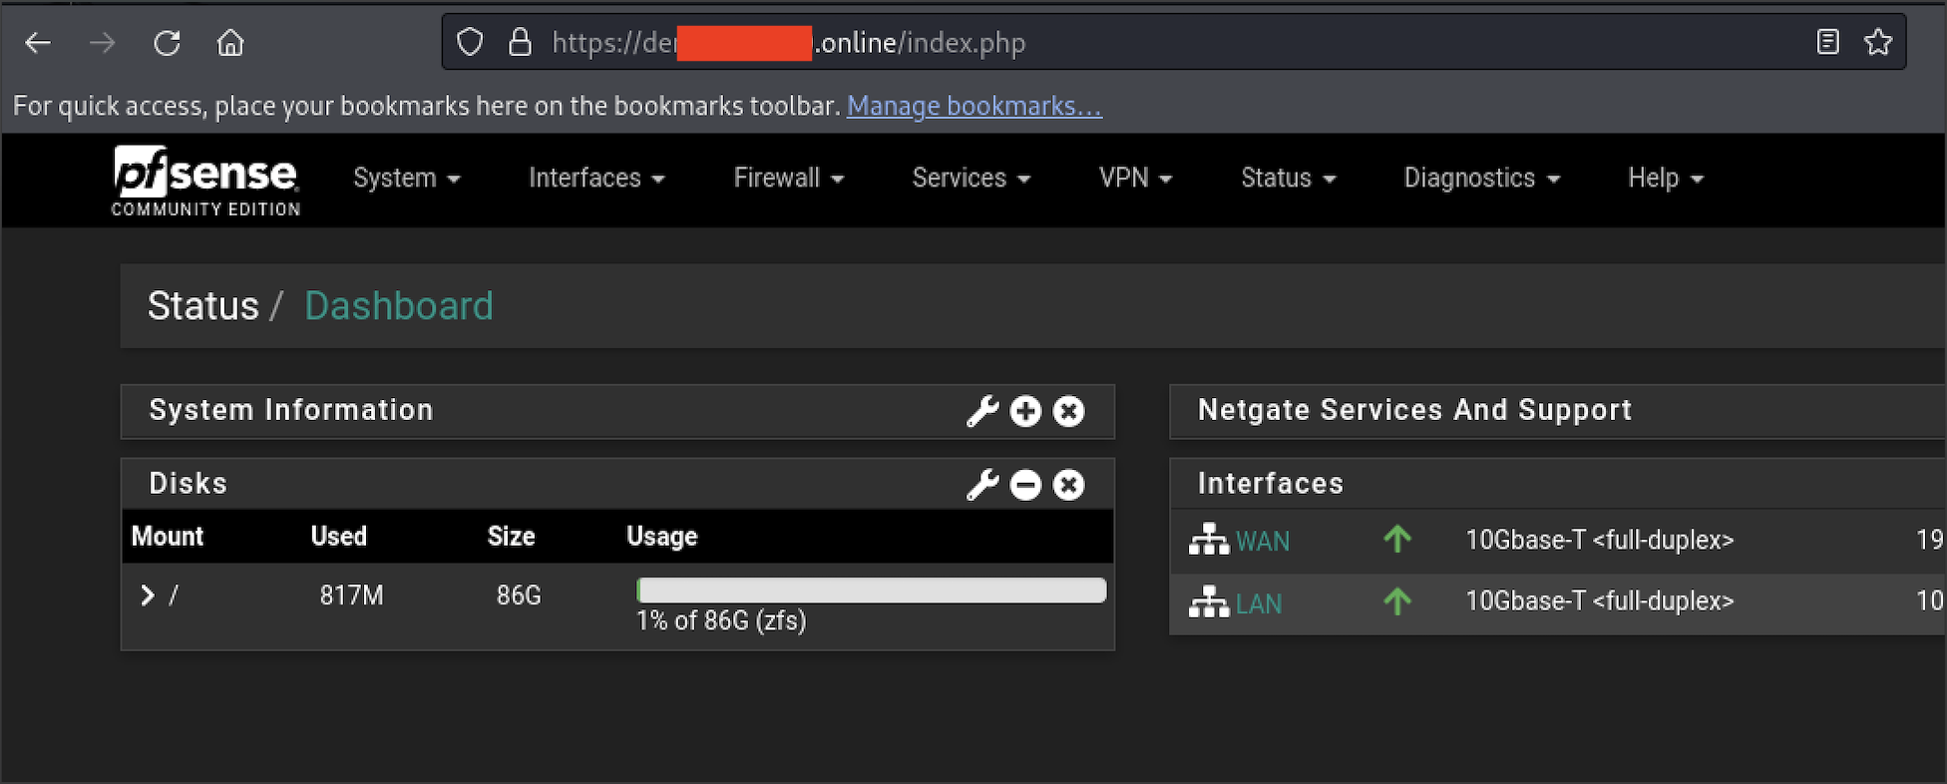Open the browser home page
This screenshot has height=784, width=1947.
[x=230, y=43]
